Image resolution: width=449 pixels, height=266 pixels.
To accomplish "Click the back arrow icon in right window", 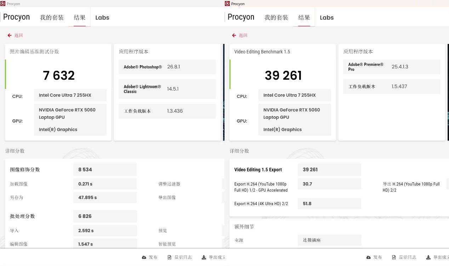I will (234, 35).
